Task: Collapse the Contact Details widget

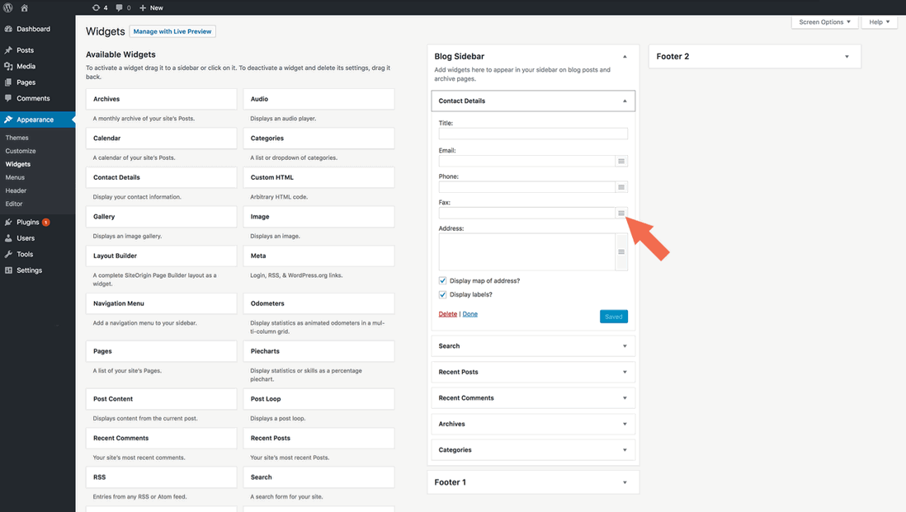Action: click(x=624, y=101)
